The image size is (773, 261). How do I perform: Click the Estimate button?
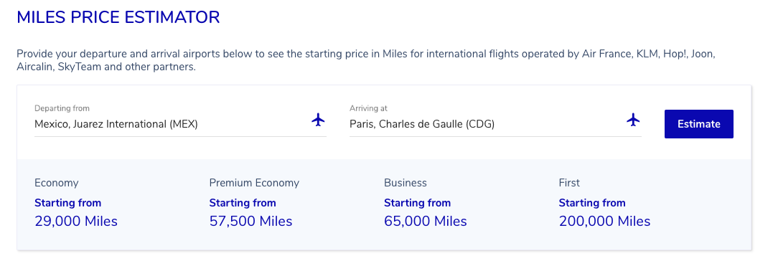tap(698, 124)
